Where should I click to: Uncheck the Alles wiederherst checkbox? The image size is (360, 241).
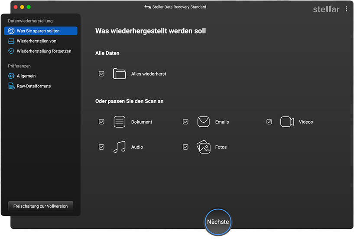click(x=101, y=74)
